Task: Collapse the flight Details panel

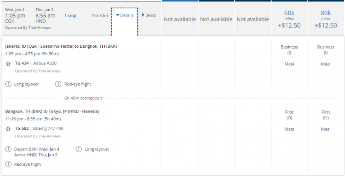Action: coord(125,15)
